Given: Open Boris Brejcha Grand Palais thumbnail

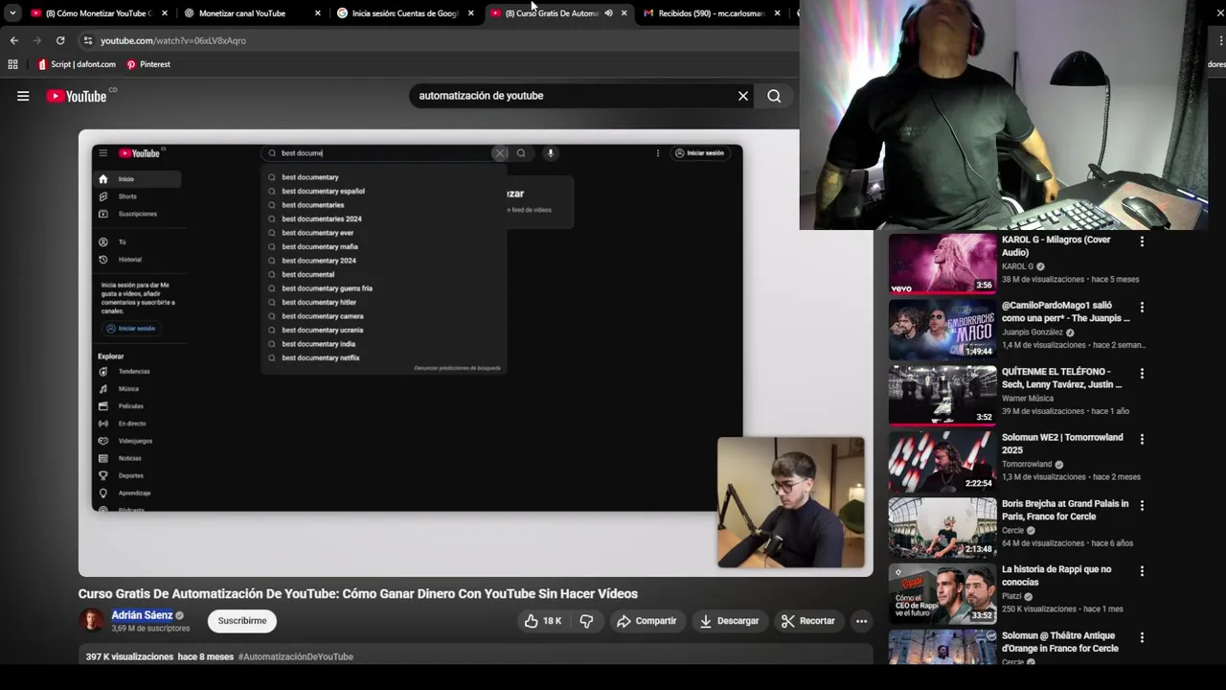Looking at the screenshot, I should pos(942,527).
